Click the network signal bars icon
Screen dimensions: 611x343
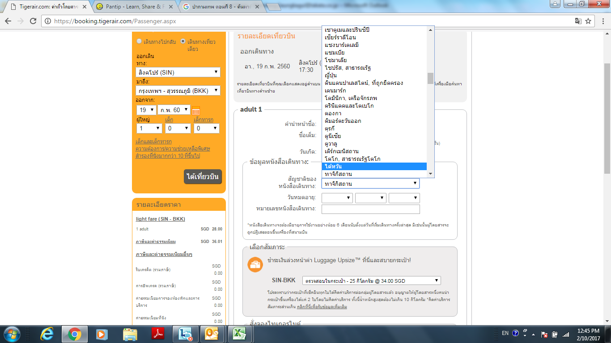tap(566, 334)
